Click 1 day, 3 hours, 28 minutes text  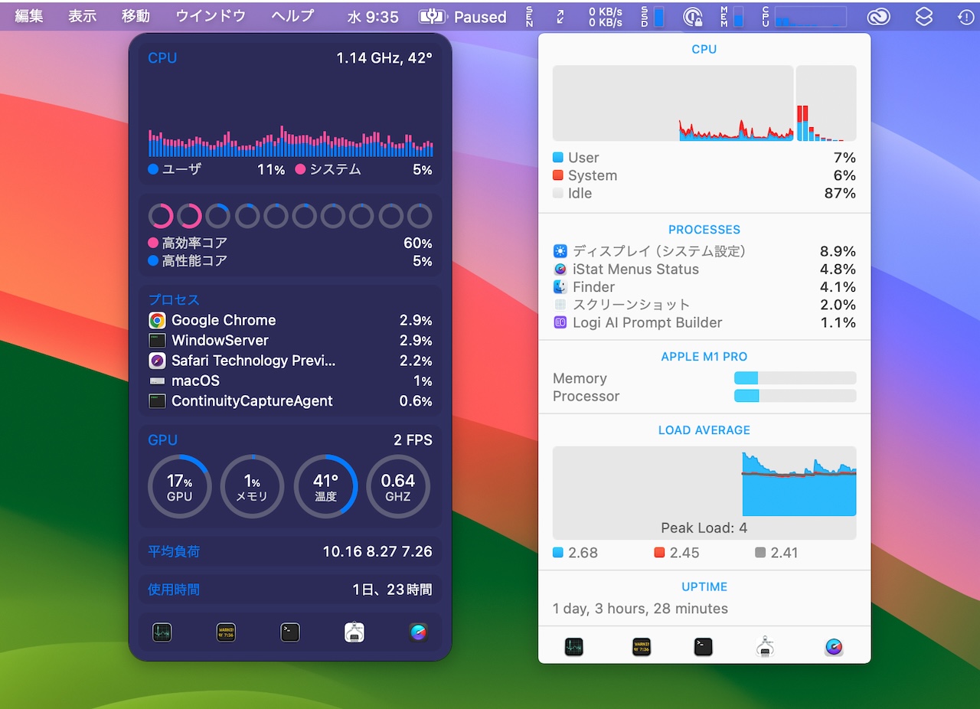click(640, 609)
